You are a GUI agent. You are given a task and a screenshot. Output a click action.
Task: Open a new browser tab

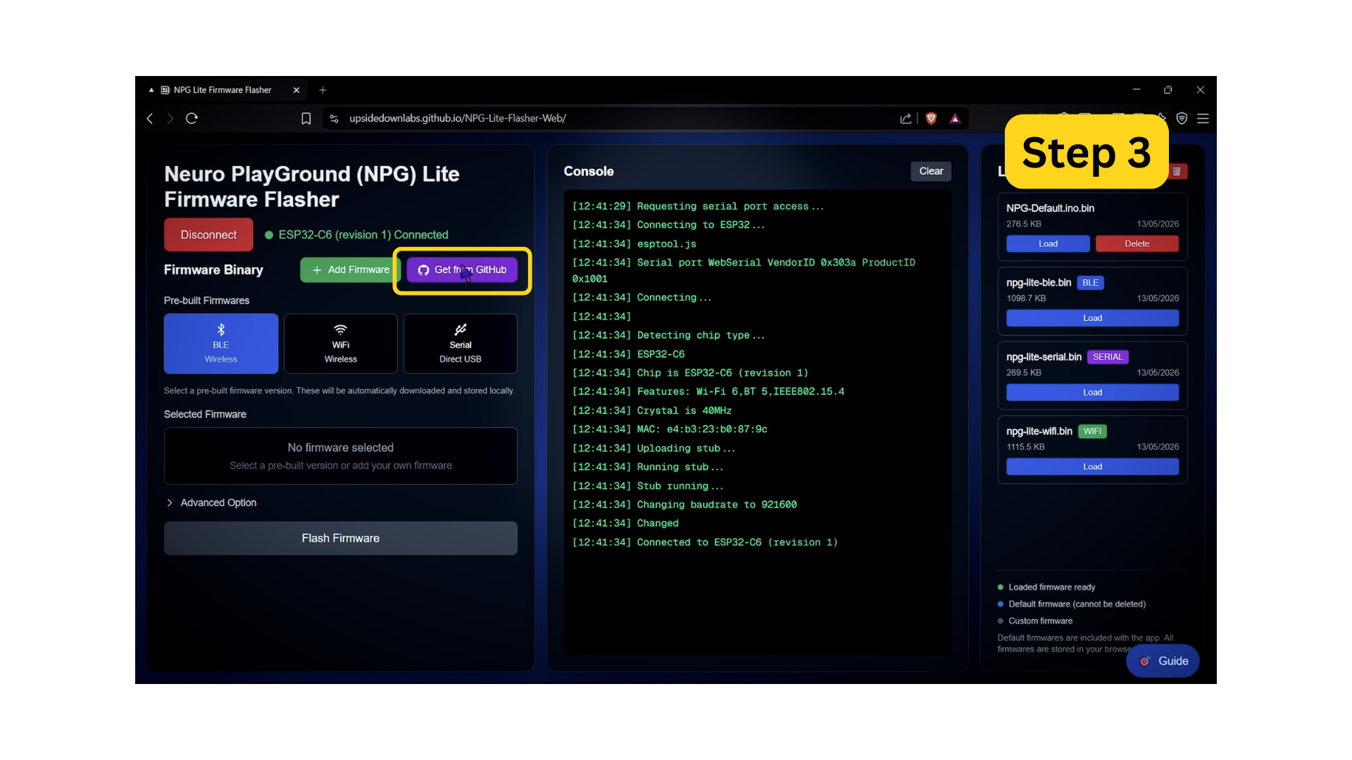coord(323,90)
